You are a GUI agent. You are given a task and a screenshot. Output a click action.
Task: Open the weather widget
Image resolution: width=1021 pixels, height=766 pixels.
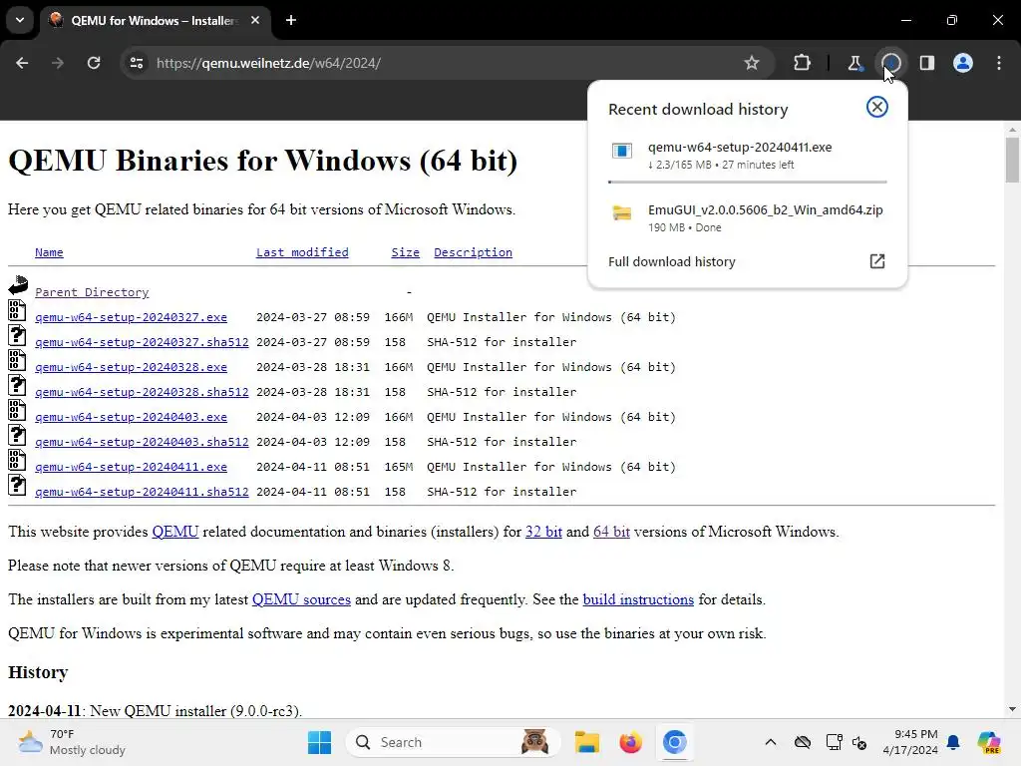pyautogui.click(x=73, y=742)
